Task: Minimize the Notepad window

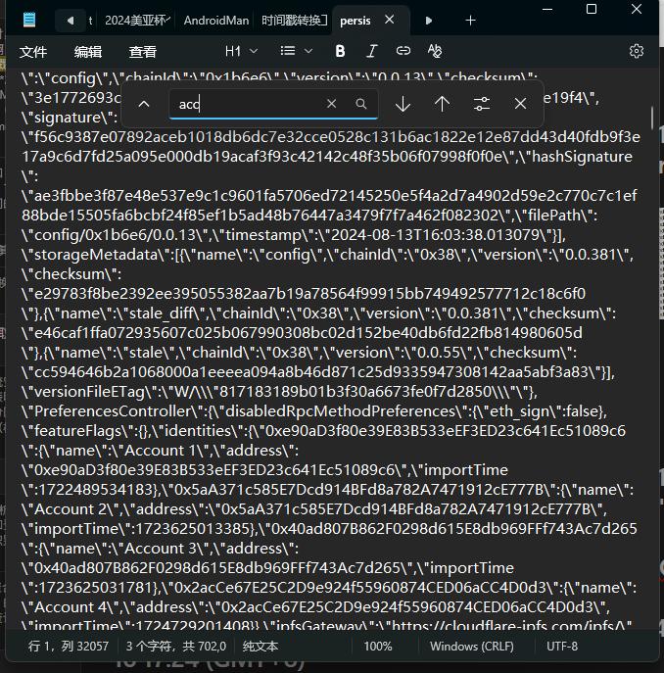Action: coord(547,10)
